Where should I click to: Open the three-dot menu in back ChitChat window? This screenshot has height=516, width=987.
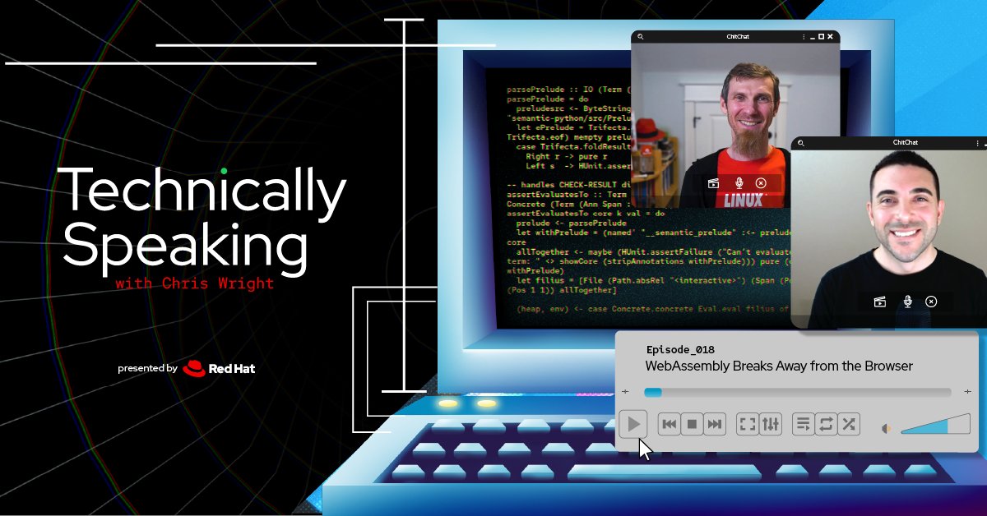(x=804, y=36)
